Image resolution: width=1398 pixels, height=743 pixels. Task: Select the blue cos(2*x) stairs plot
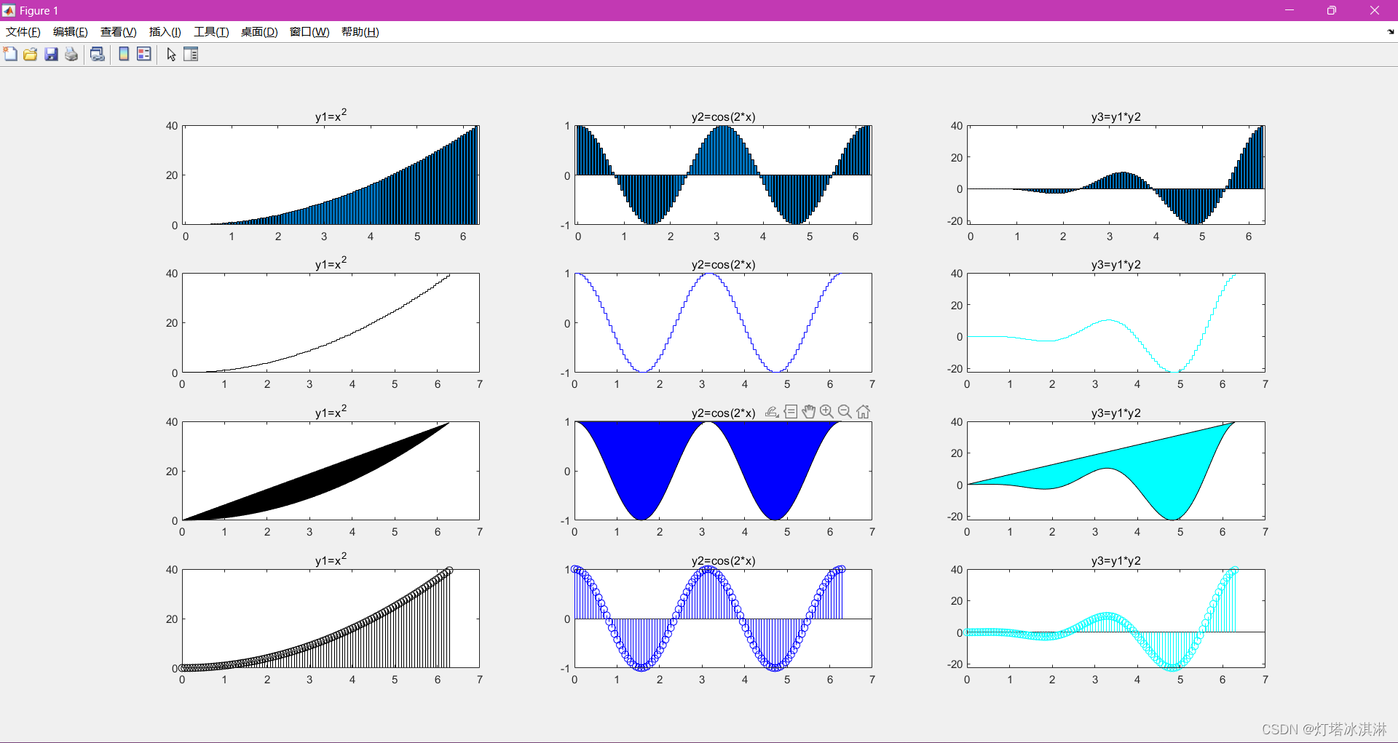tap(723, 323)
